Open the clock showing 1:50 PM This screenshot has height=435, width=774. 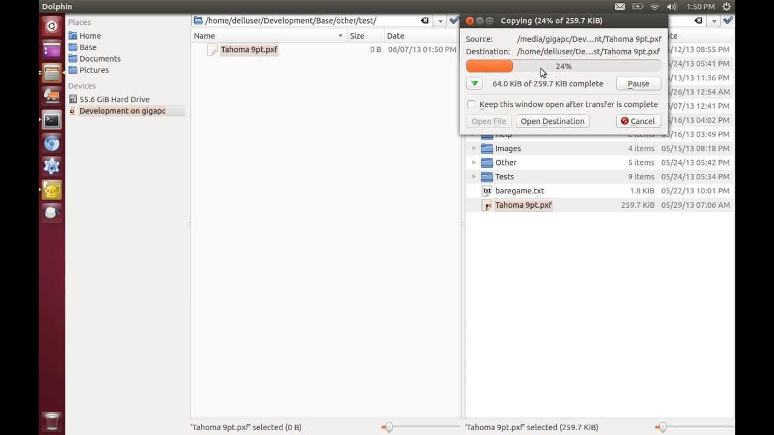coord(701,7)
